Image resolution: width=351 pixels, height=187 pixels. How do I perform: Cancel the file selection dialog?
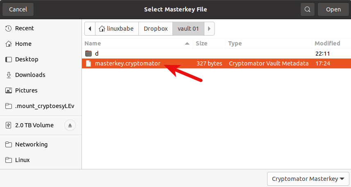pyautogui.click(x=18, y=9)
